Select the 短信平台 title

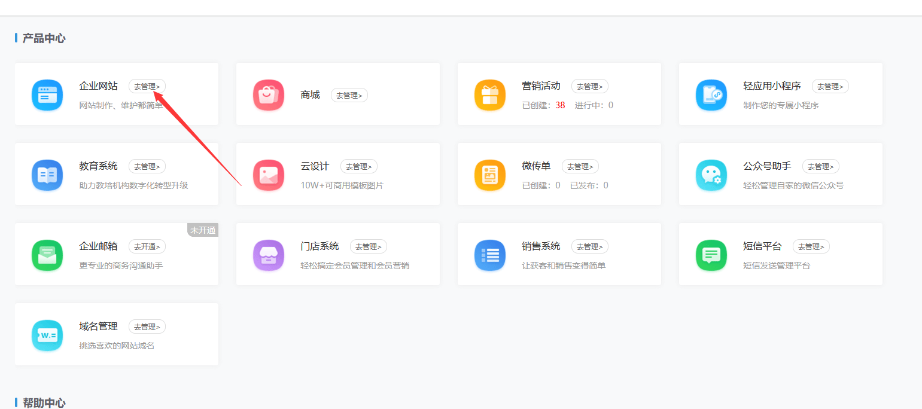[x=763, y=246]
